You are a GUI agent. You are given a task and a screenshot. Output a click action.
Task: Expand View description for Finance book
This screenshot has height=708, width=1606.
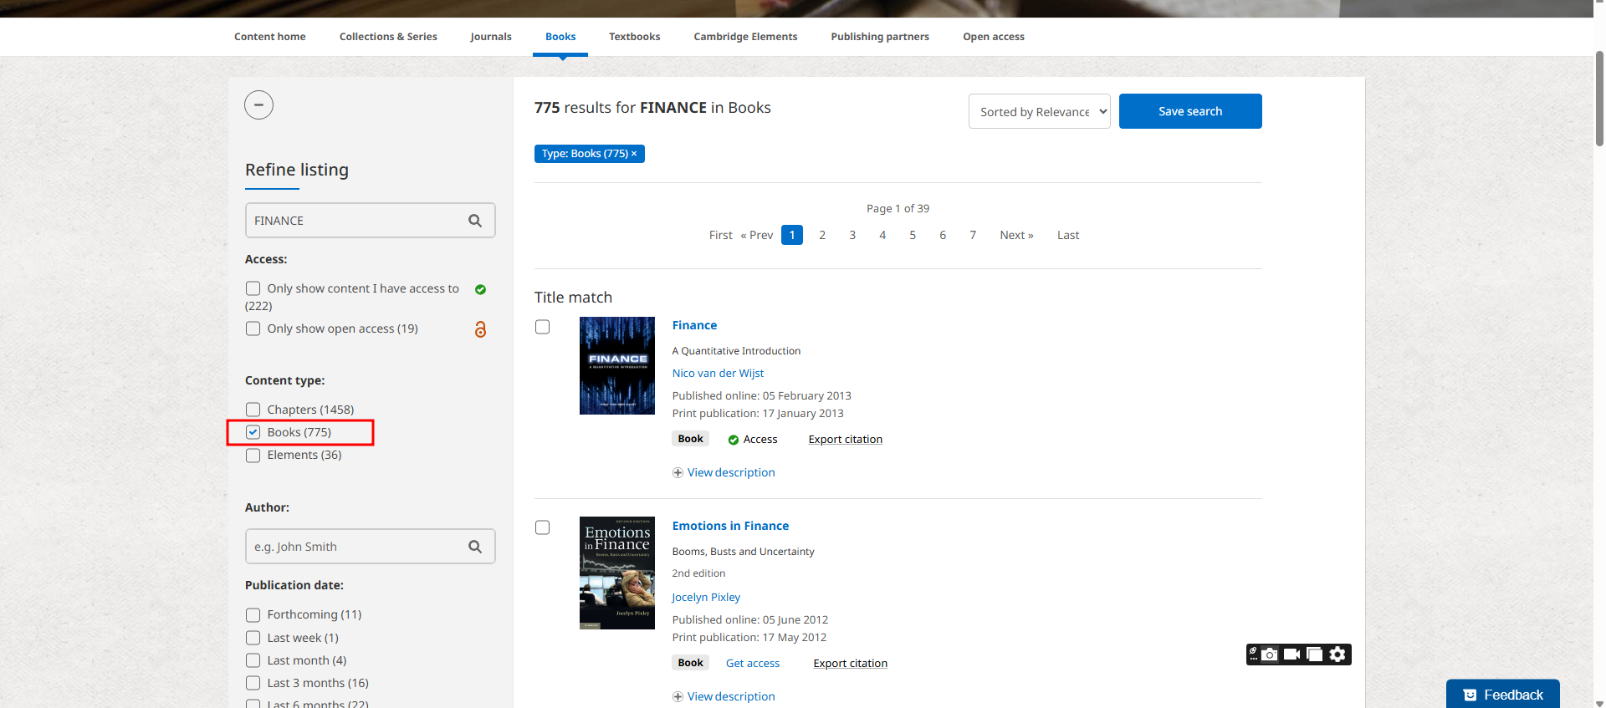pyautogui.click(x=730, y=472)
